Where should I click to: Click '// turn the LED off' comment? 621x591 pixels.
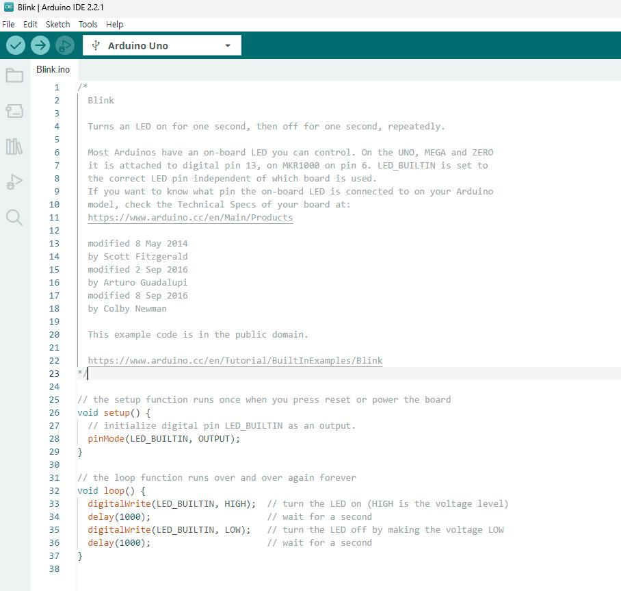(x=385, y=530)
